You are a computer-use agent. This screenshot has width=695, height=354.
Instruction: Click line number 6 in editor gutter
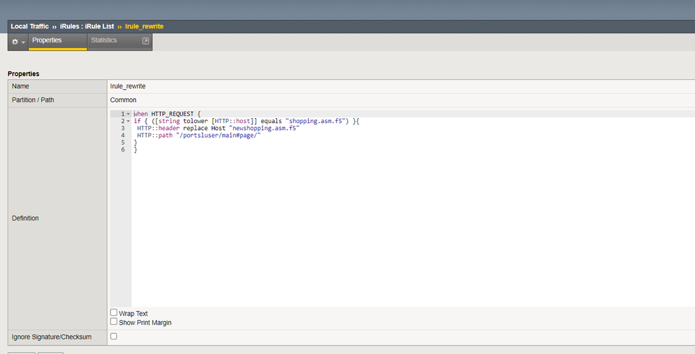(x=122, y=150)
